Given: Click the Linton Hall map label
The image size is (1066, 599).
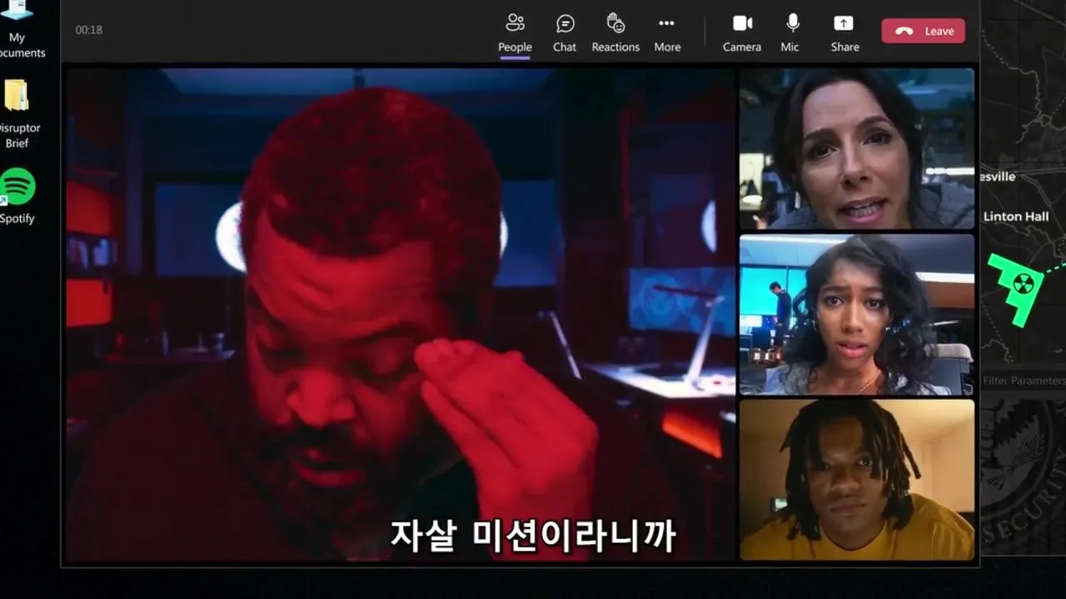Looking at the screenshot, I should pos(1016,216).
